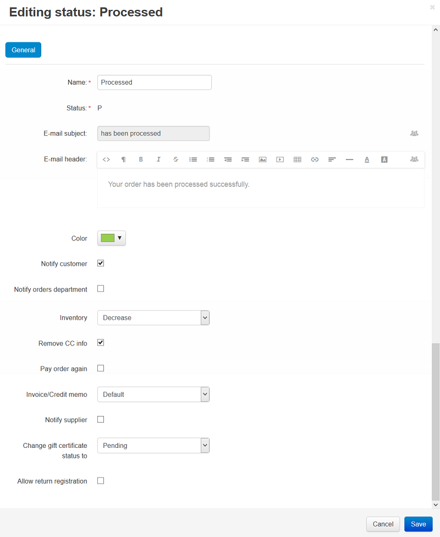Apply strikethrough formatting in editor
This screenshot has height=537, width=440.
coord(175,160)
